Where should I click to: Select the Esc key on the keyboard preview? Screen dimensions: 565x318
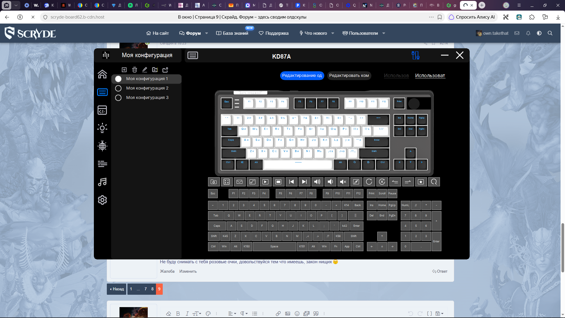coord(227,103)
